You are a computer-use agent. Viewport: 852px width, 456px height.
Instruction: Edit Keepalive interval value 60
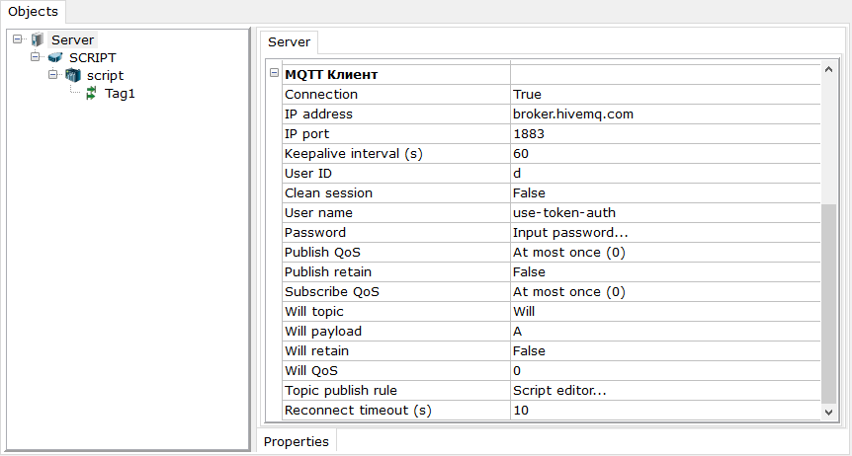click(665, 154)
